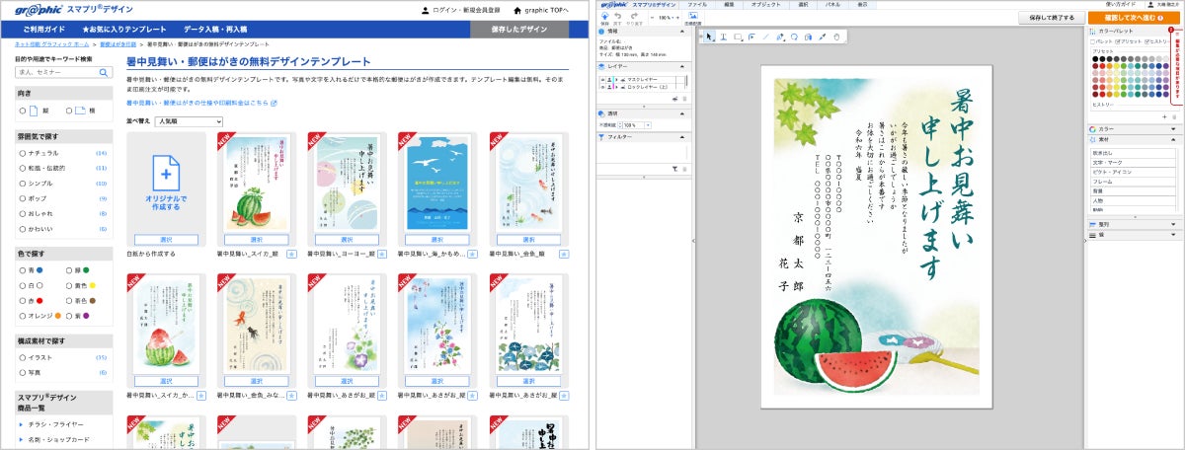Select the Text tool in the editor toolbar
Image resolution: width=1185 pixels, height=450 pixels.
click(x=724, y=37)
